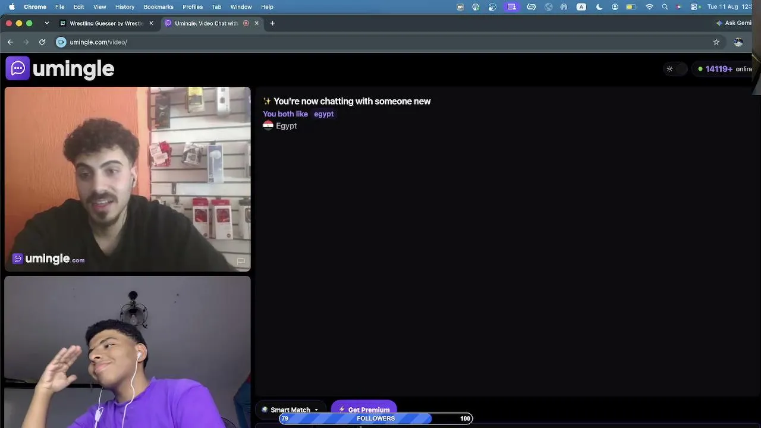
Task: Bookmark this page with the star icon
Action: tap(716, 42)
